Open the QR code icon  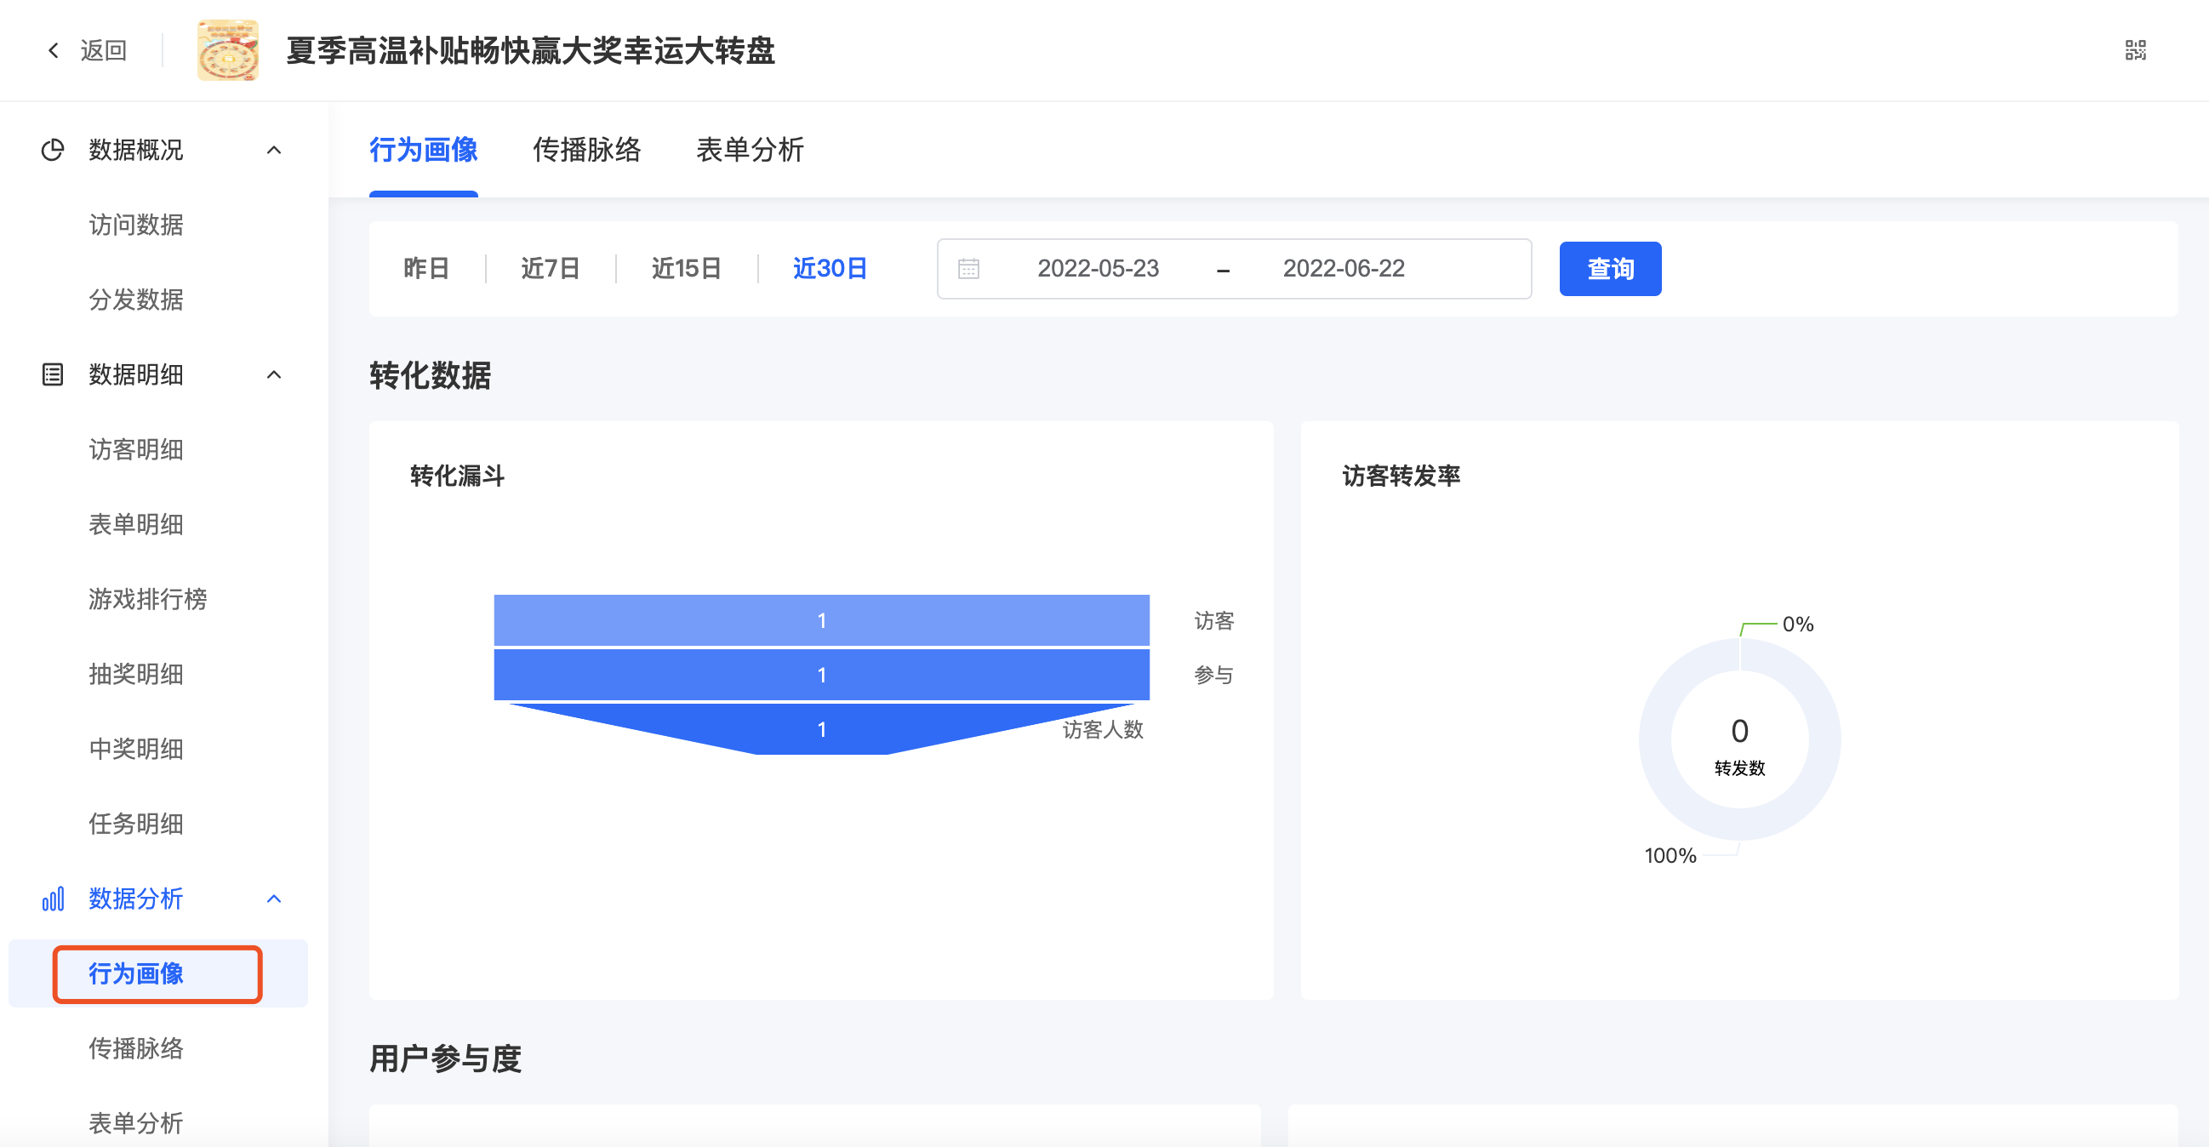coord(2135,49)
